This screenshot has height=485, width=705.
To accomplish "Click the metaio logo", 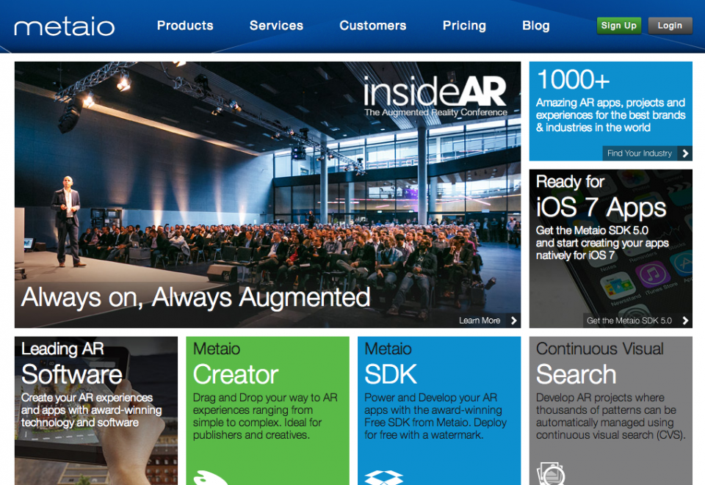I will click(65, 27).
